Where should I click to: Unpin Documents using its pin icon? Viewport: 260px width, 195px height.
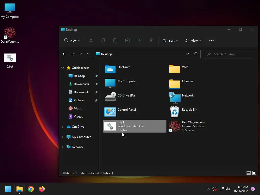[96, 92]
